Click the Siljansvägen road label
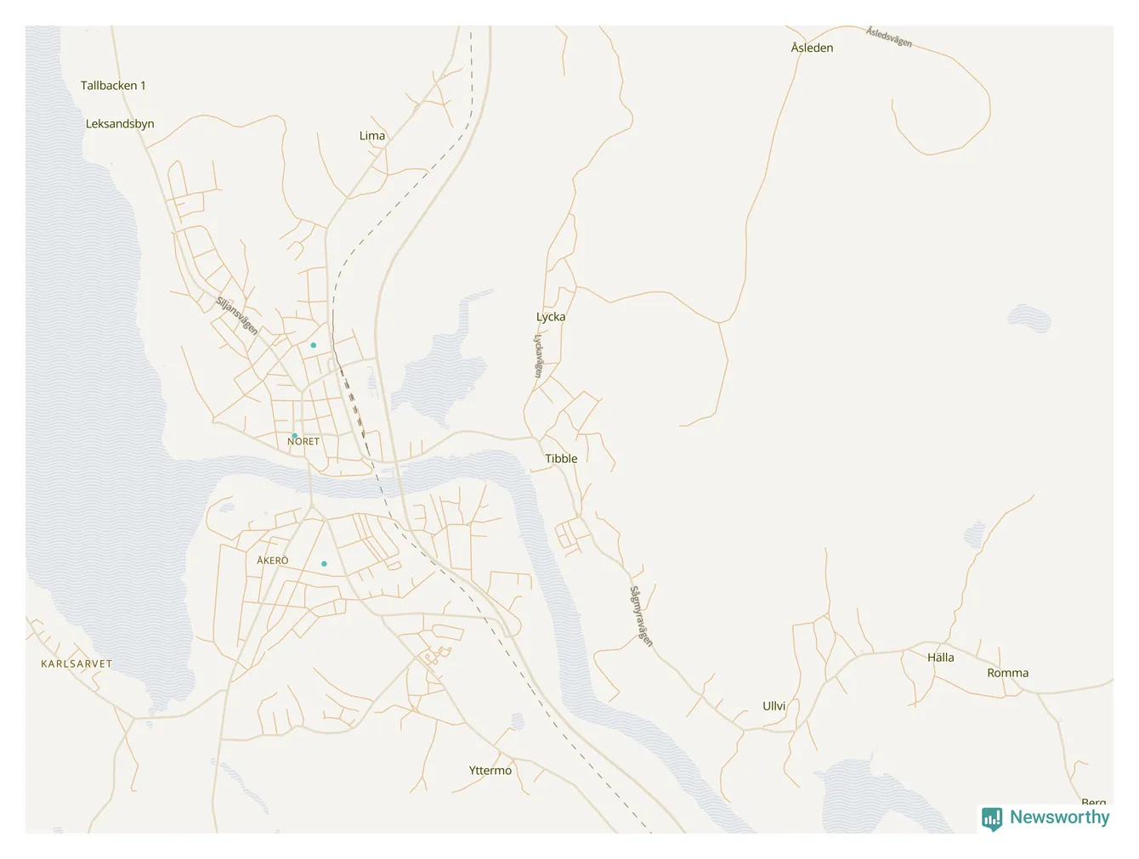 237,315
